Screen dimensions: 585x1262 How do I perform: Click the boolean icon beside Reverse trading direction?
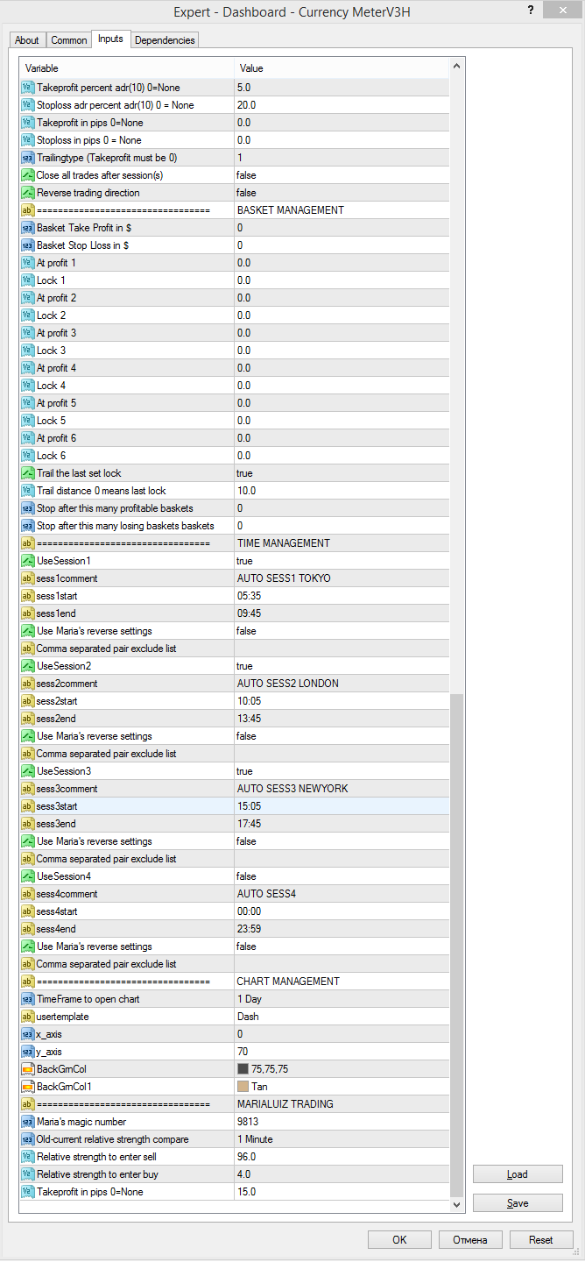click(28, 193)
